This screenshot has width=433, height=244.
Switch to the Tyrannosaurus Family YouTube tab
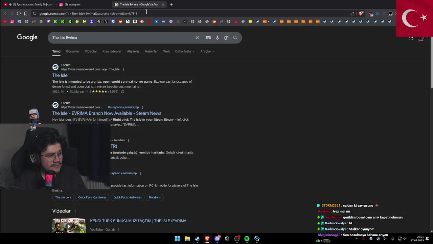point(28,4)
